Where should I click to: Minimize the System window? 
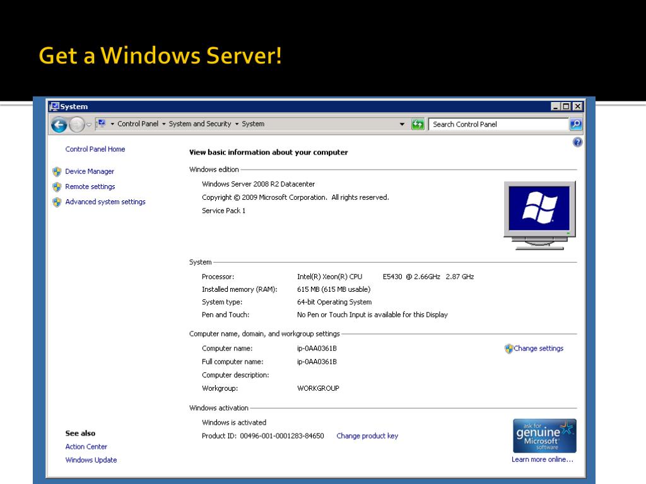(x=555, y=106)
